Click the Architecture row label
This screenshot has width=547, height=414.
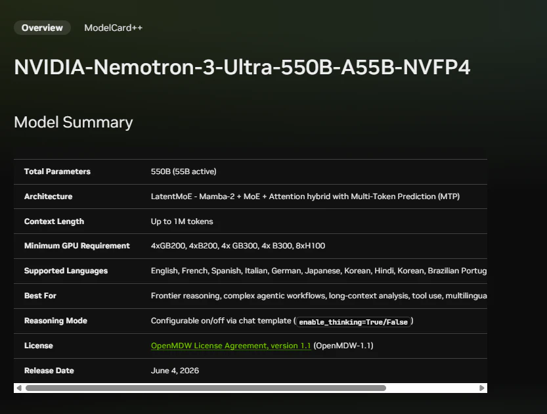pos(48,196)
